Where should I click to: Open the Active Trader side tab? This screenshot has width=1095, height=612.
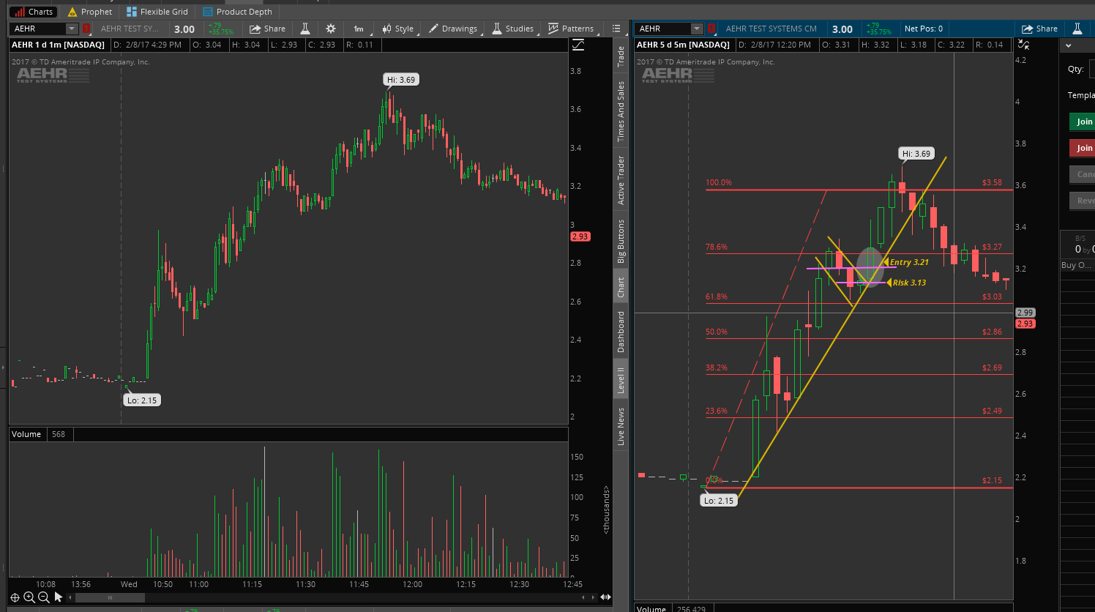(x=621, y=180)
